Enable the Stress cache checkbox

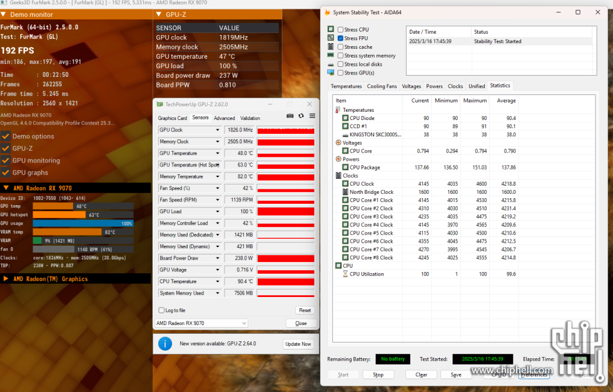point(340,46)
